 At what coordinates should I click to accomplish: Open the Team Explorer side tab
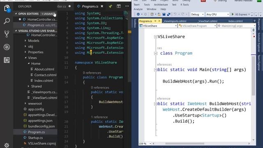[x=259, y=62]
